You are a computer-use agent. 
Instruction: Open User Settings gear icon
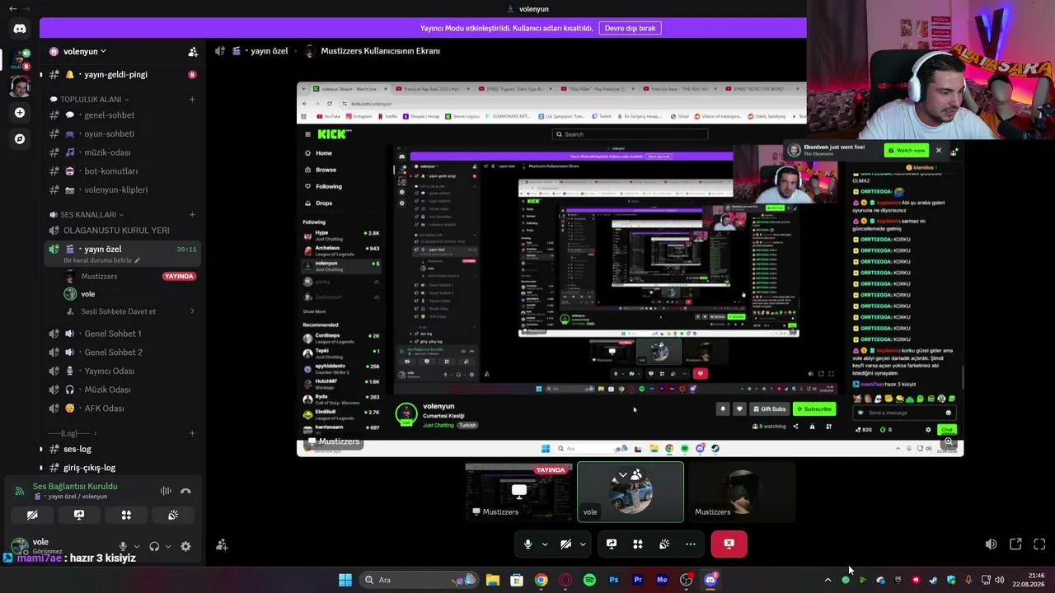pyautogui.click(x=185, y=546)
